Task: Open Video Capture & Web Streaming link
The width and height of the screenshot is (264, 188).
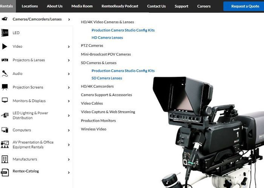Action: (x=108, y=112)
